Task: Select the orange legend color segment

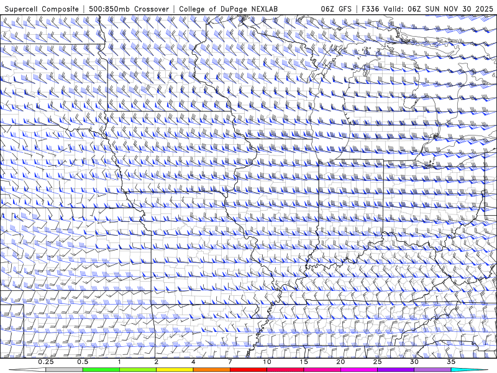Action: [211, 370]
